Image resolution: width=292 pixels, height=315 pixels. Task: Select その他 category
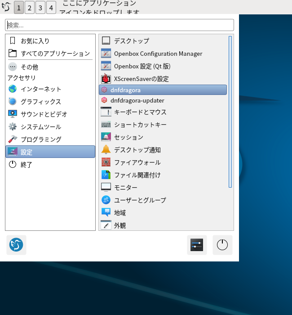pos(50,67)
